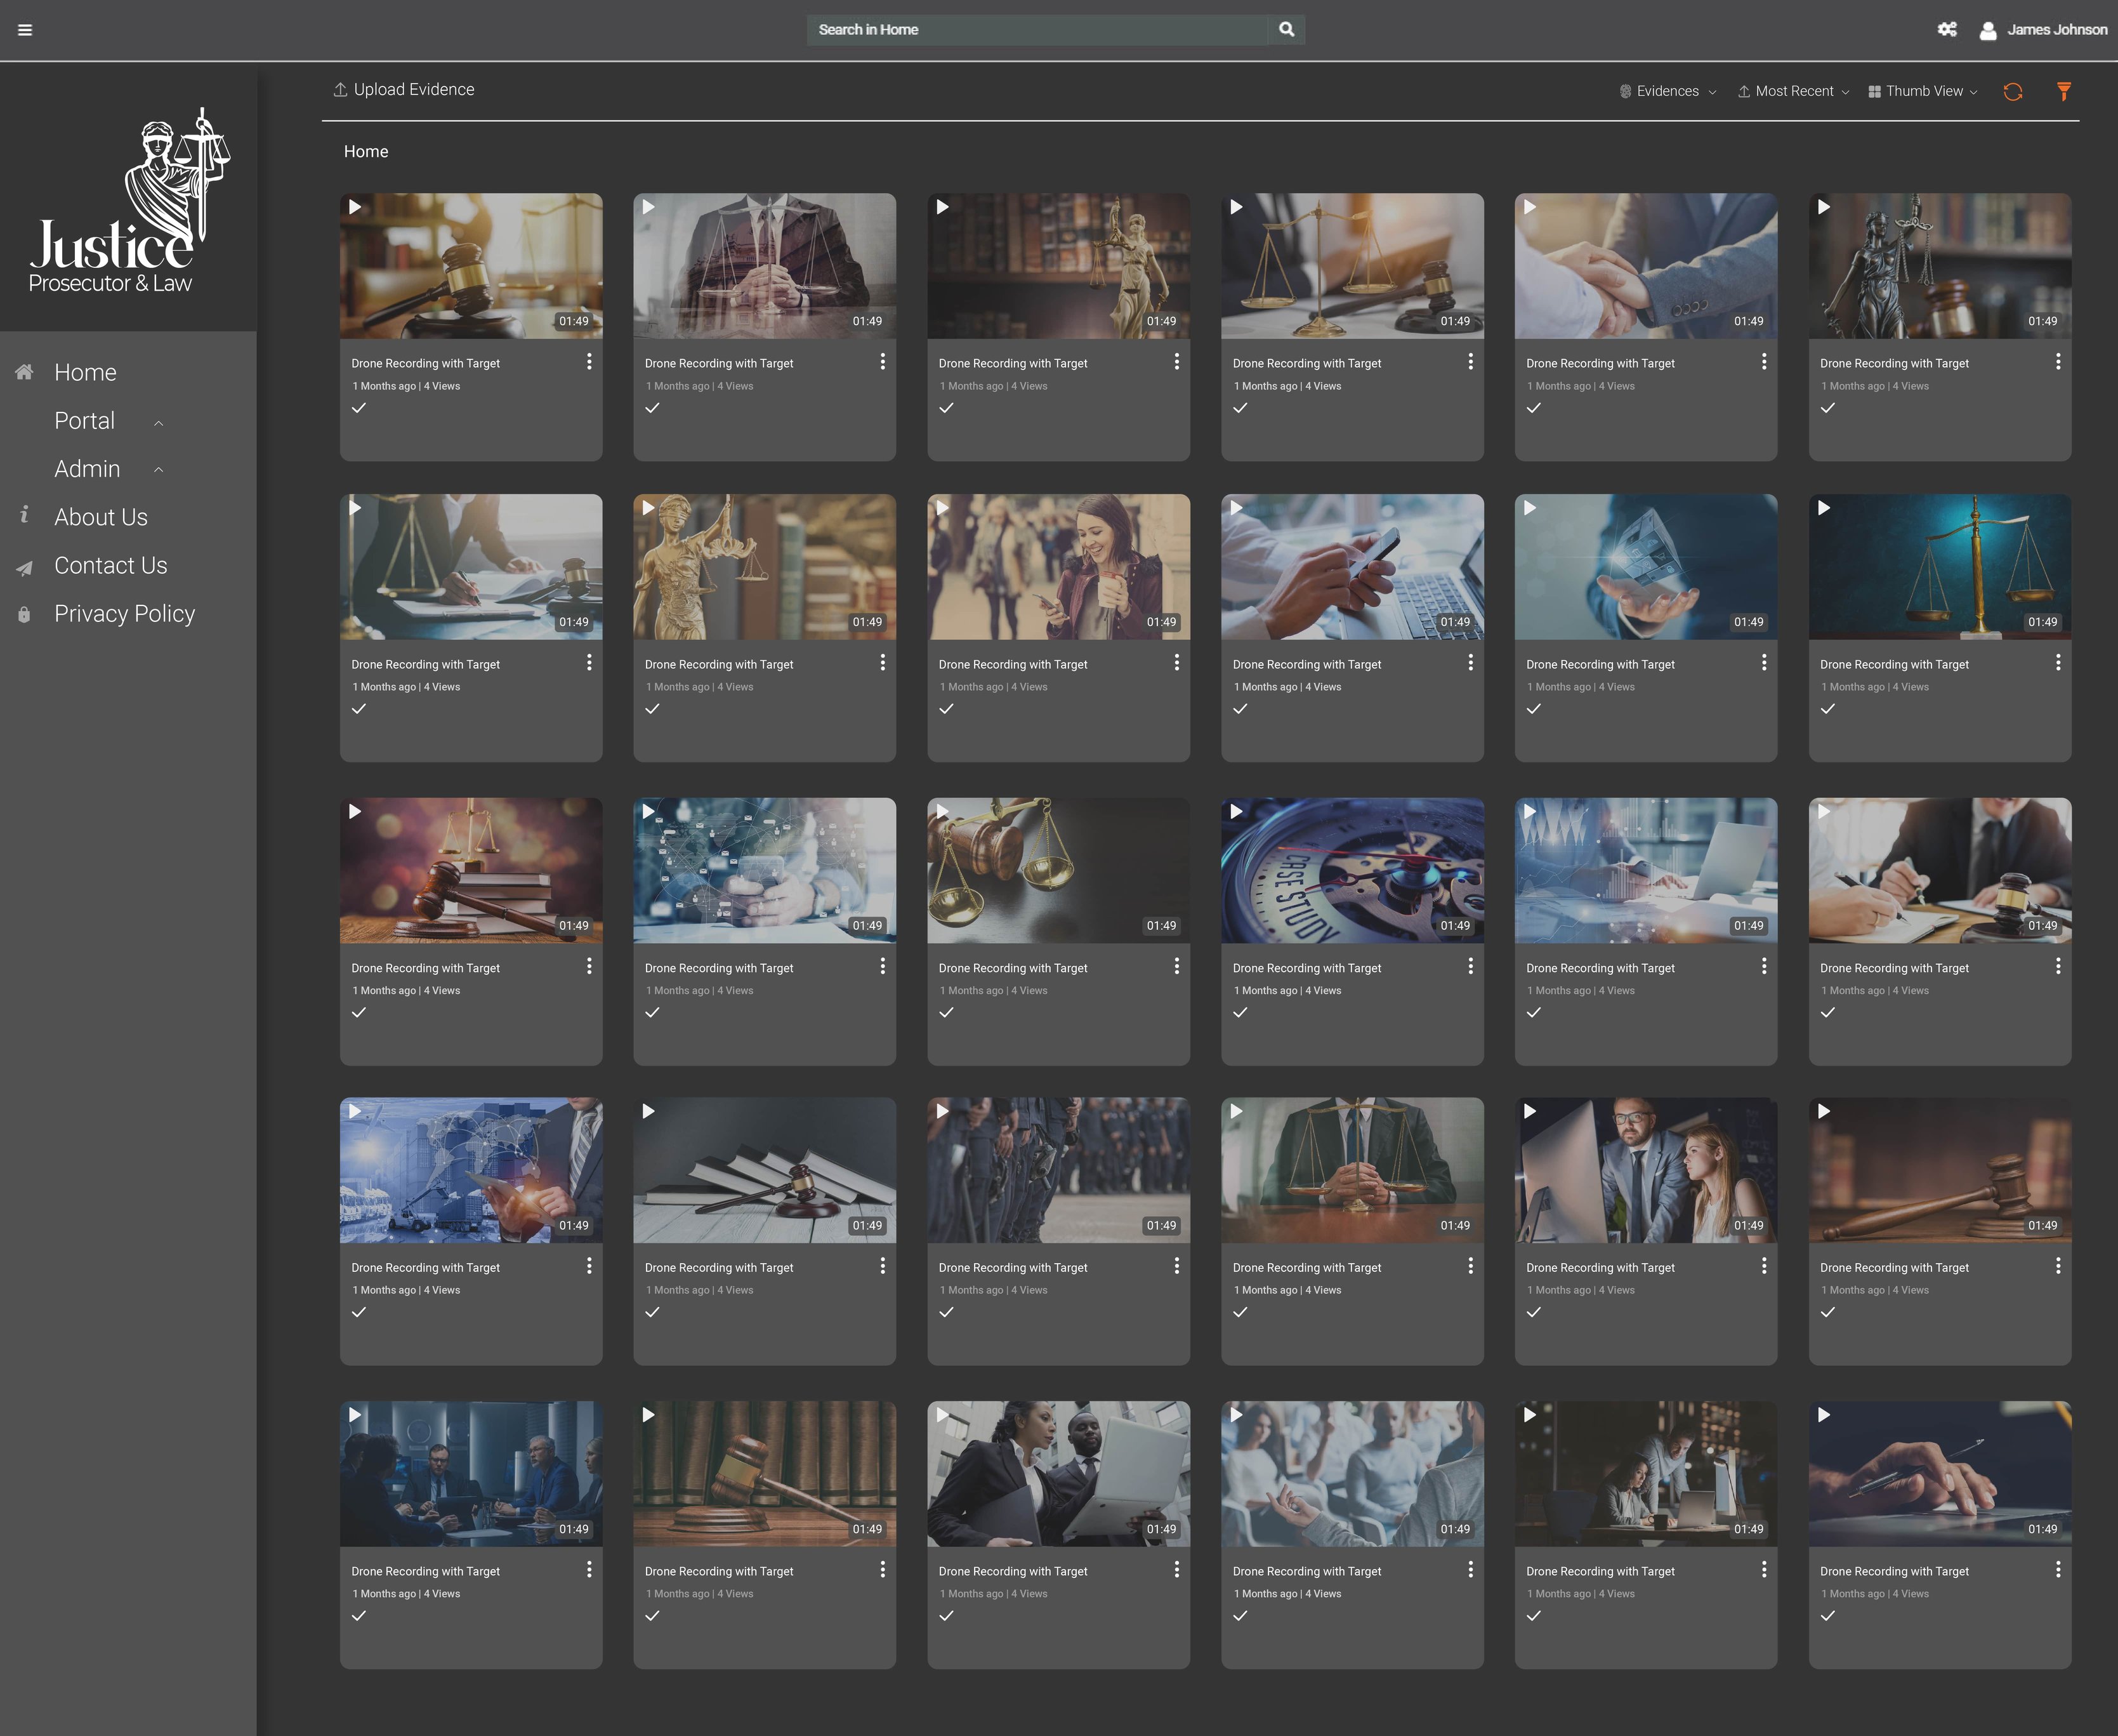This screenshot has height=1736, width=2118.
Task: Open the Privacy Policy sidebar item
Action: [124, 614]
